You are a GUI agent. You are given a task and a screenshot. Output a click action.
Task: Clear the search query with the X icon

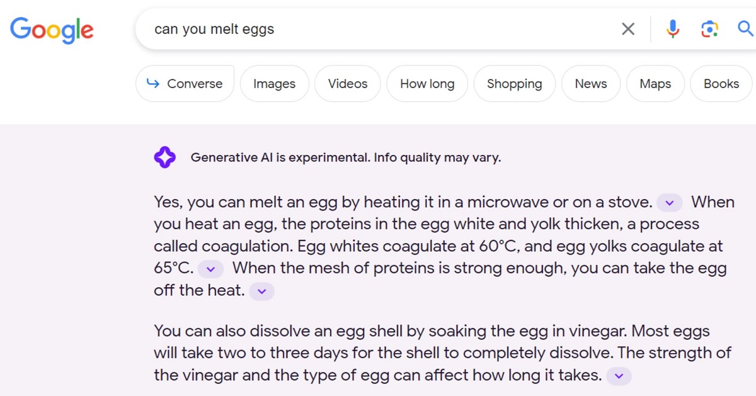tap(628, 29)
